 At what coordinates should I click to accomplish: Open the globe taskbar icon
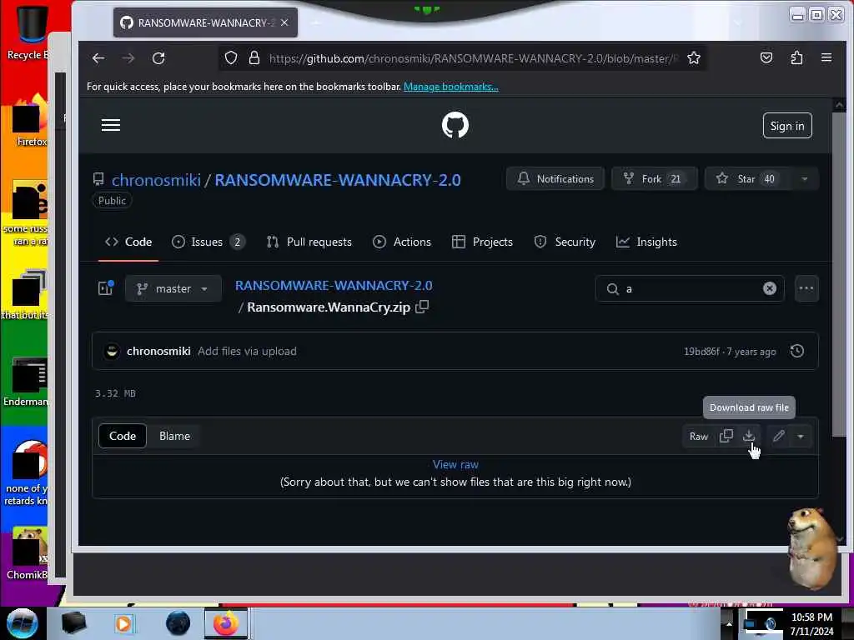[x=178, y=623]
